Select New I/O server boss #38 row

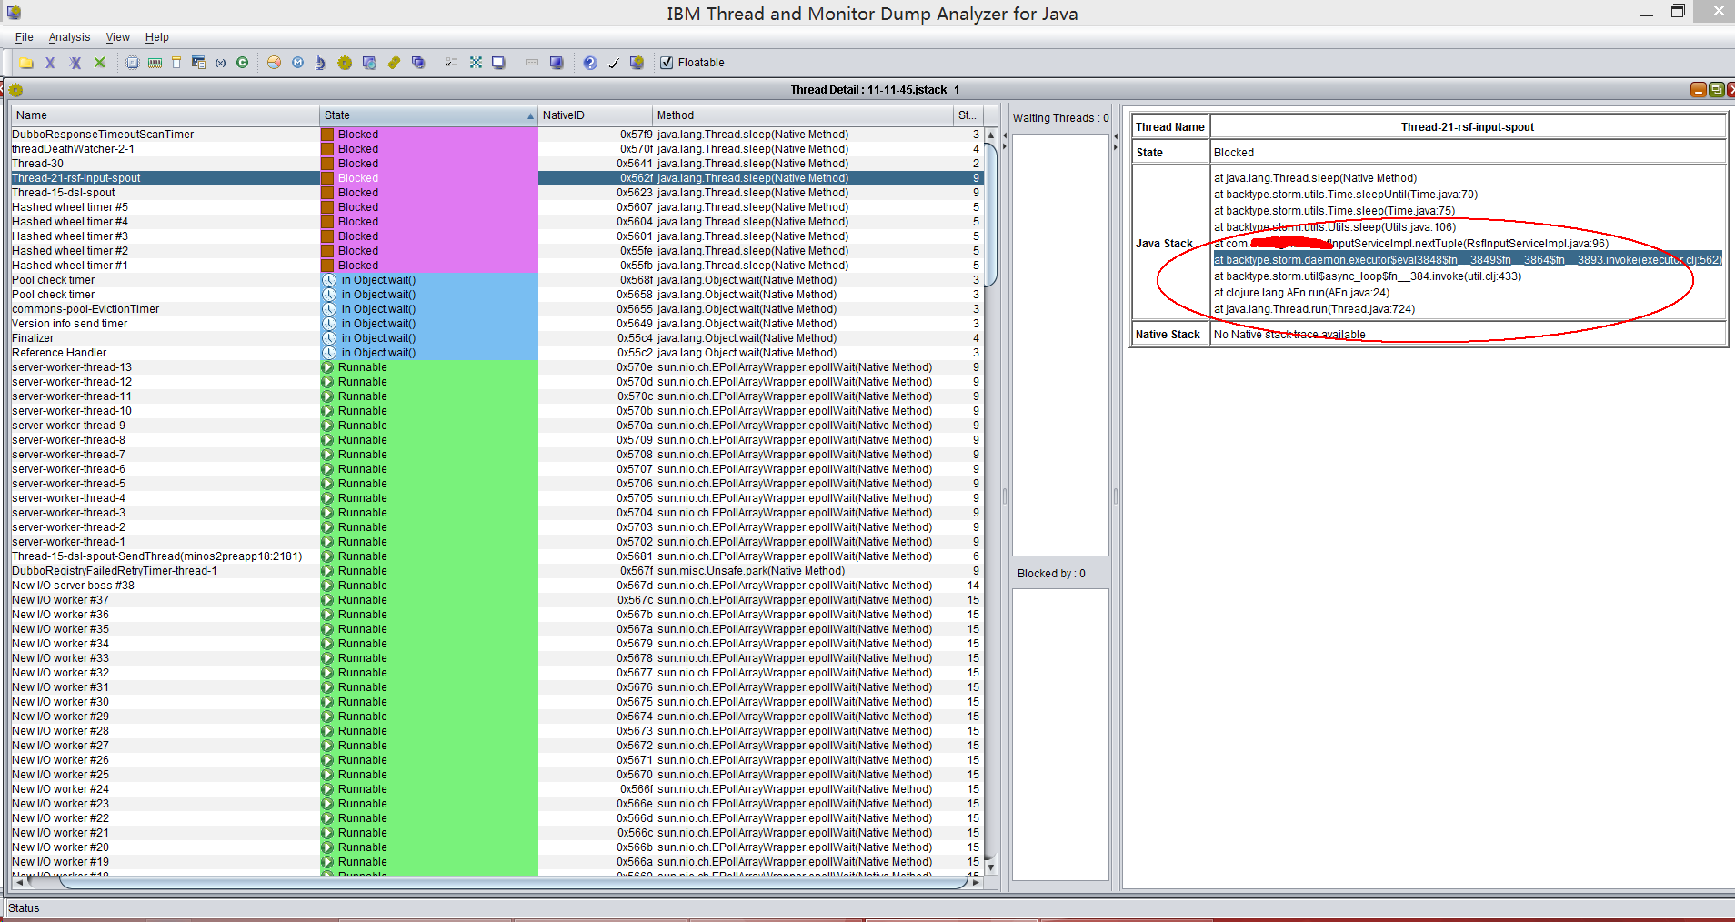click(496, 586)
